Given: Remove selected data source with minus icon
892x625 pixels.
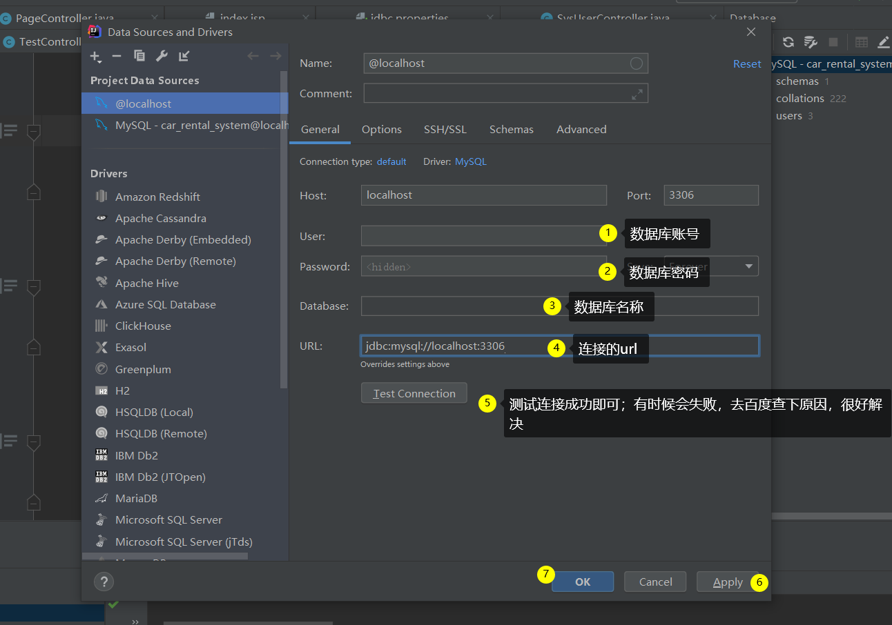Looking at the screenshot, I should click(x=117, y=56).
